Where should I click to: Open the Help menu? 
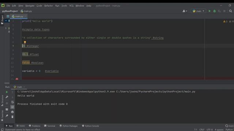(x=88, y=6)
